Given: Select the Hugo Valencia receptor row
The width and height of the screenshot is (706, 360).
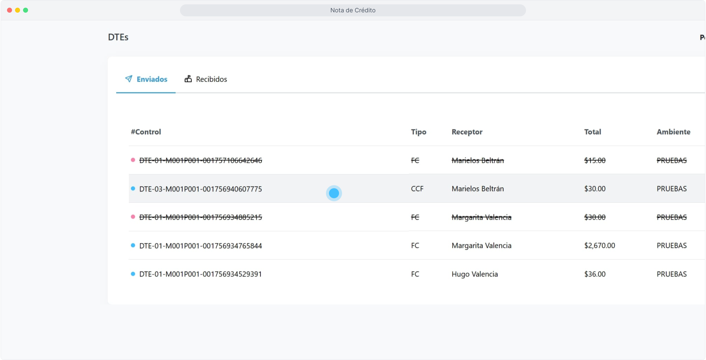Looking at the screenshot, I should pos(475,274).
